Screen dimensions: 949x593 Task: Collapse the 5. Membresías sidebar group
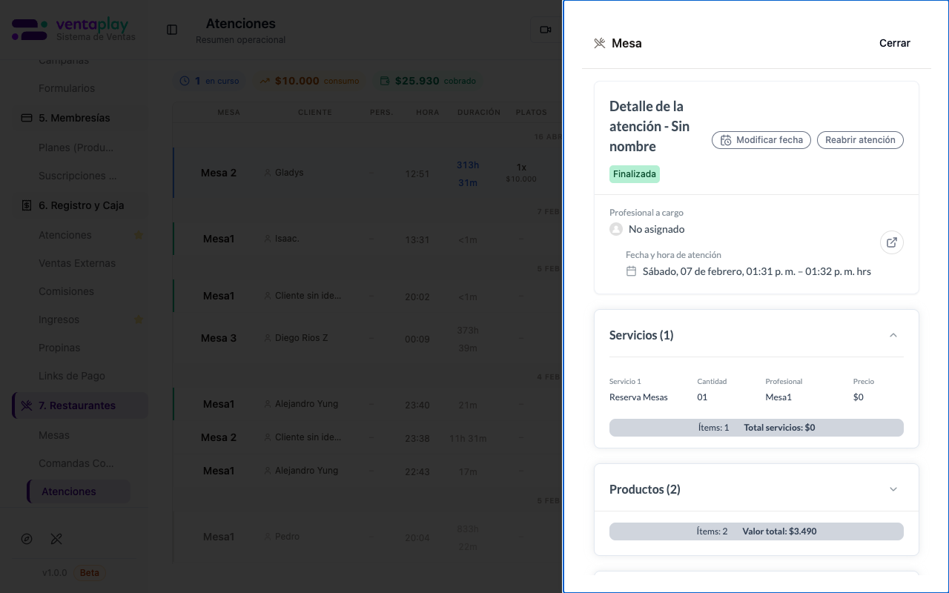(74, 118)
